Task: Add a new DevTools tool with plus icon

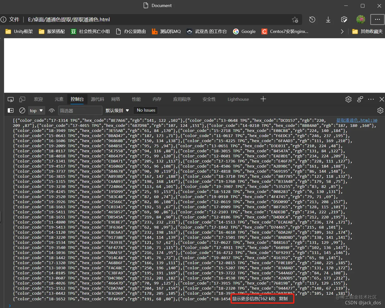Action: 263,99
